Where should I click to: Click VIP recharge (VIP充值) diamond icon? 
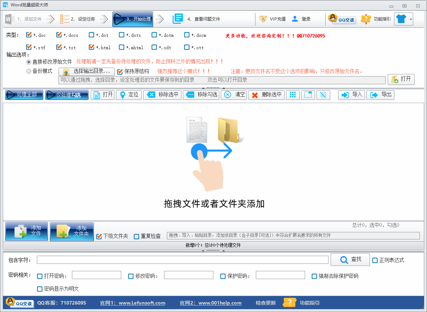point(263,19)
